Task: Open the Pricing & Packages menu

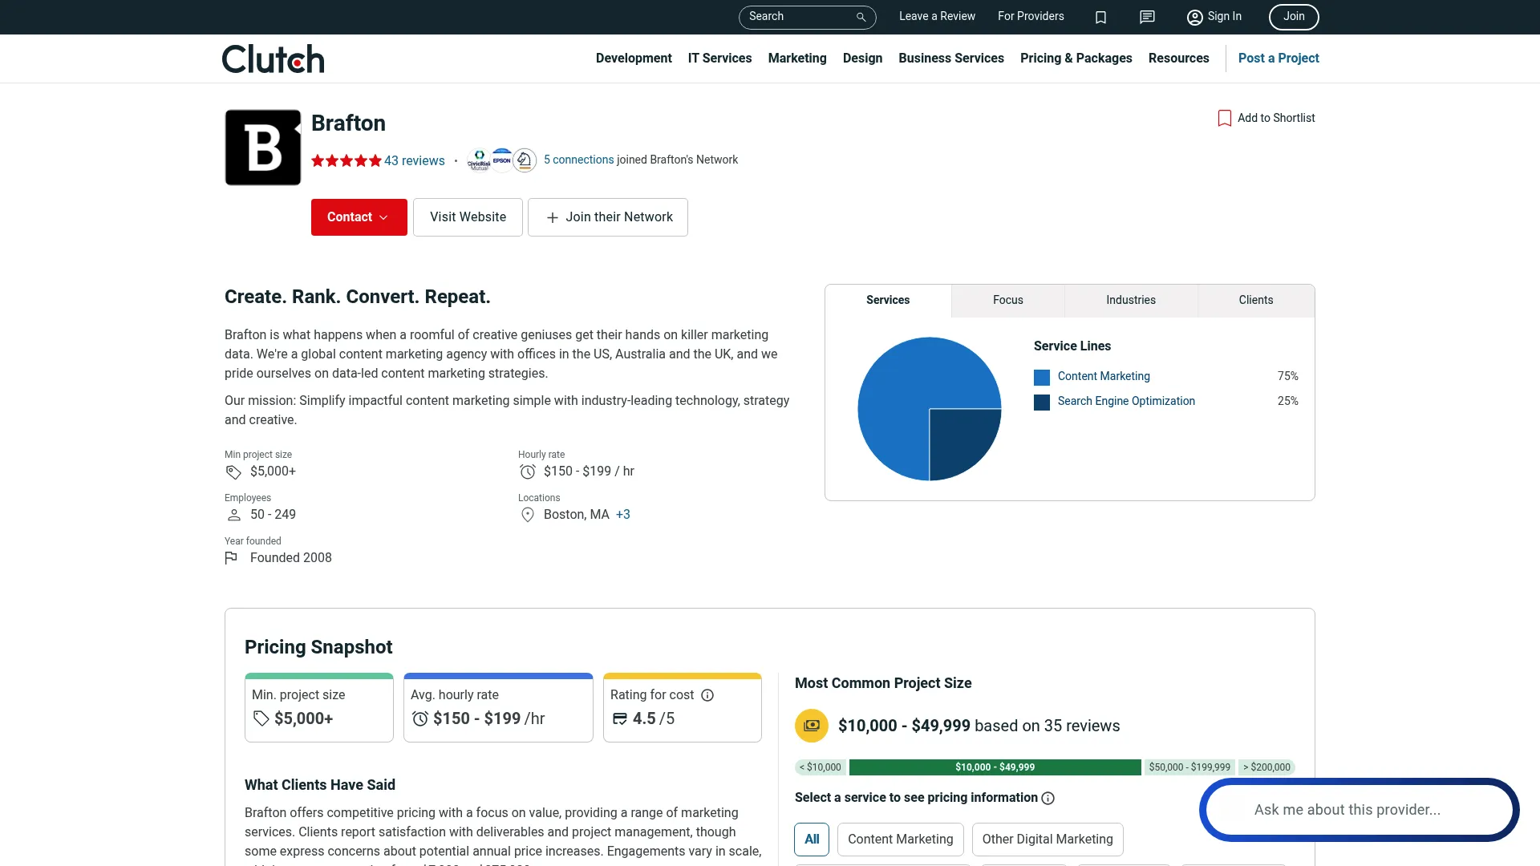Action: point(1076,58)
